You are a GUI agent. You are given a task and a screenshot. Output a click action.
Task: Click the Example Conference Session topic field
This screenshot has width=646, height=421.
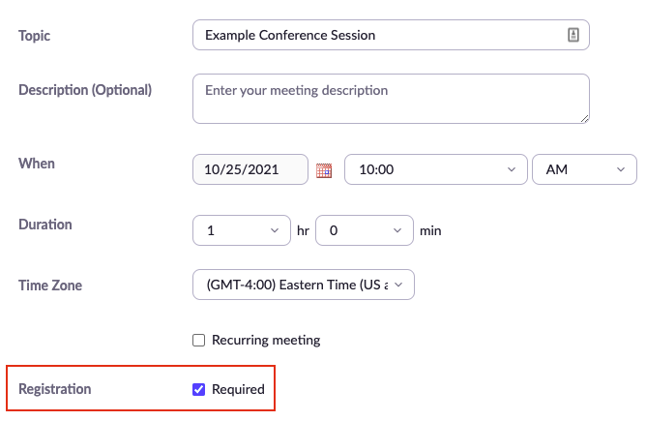pos(391,35)
